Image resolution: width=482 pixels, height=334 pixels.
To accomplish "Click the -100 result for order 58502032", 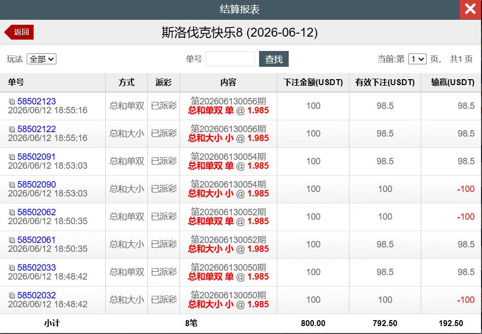I will coord(466,299).
